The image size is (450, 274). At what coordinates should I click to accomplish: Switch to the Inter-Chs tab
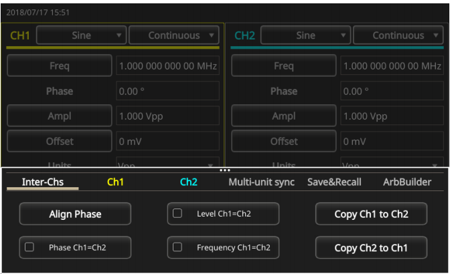point(42,182)
